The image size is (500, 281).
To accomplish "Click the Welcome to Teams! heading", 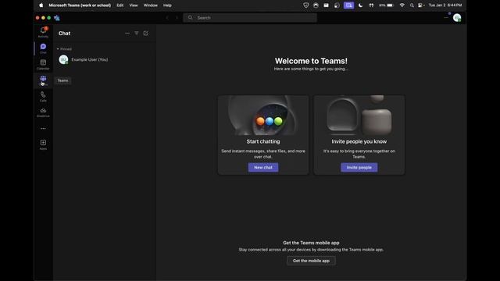I will 311,61.
